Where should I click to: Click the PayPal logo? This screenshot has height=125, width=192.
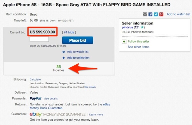(36, 98)
